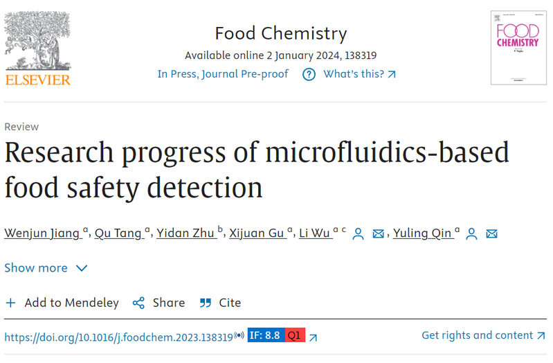
Task: Click Li Wu's author profile icon
Action: coord(358,233)
